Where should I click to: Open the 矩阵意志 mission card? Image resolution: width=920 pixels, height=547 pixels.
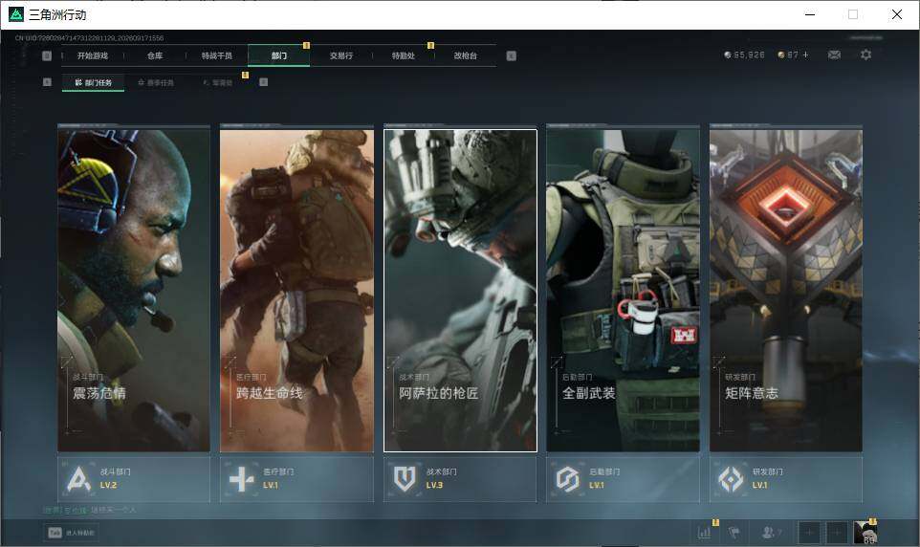tap(786, 291)
